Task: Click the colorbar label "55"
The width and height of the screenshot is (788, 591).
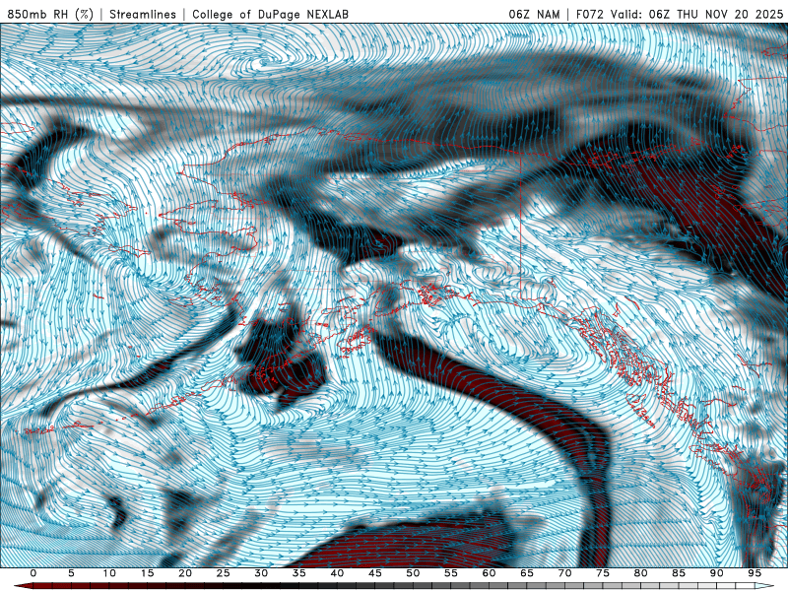Action: point(450,573)
